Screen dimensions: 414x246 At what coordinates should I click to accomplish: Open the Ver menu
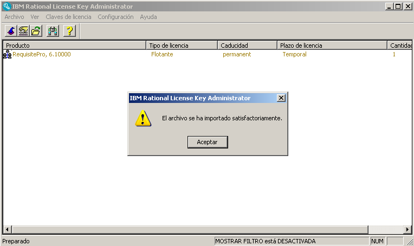35,17
